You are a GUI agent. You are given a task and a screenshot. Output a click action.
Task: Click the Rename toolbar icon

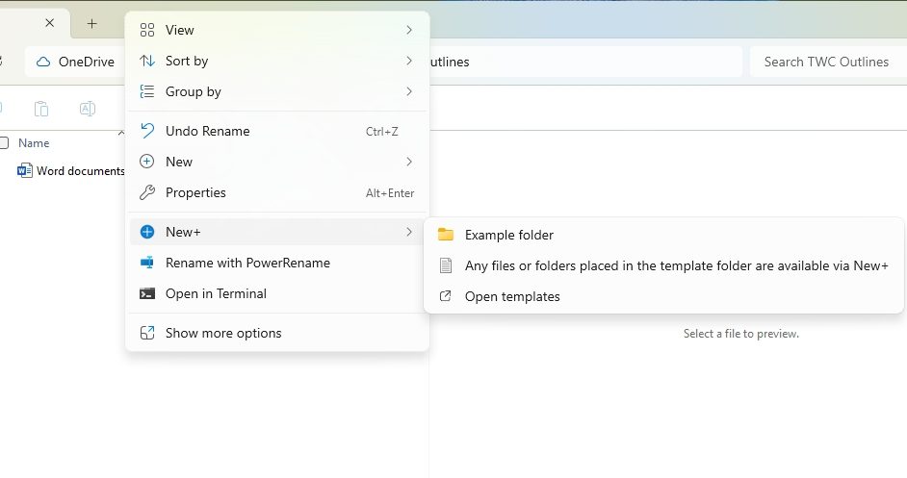(x=87, y=109)
